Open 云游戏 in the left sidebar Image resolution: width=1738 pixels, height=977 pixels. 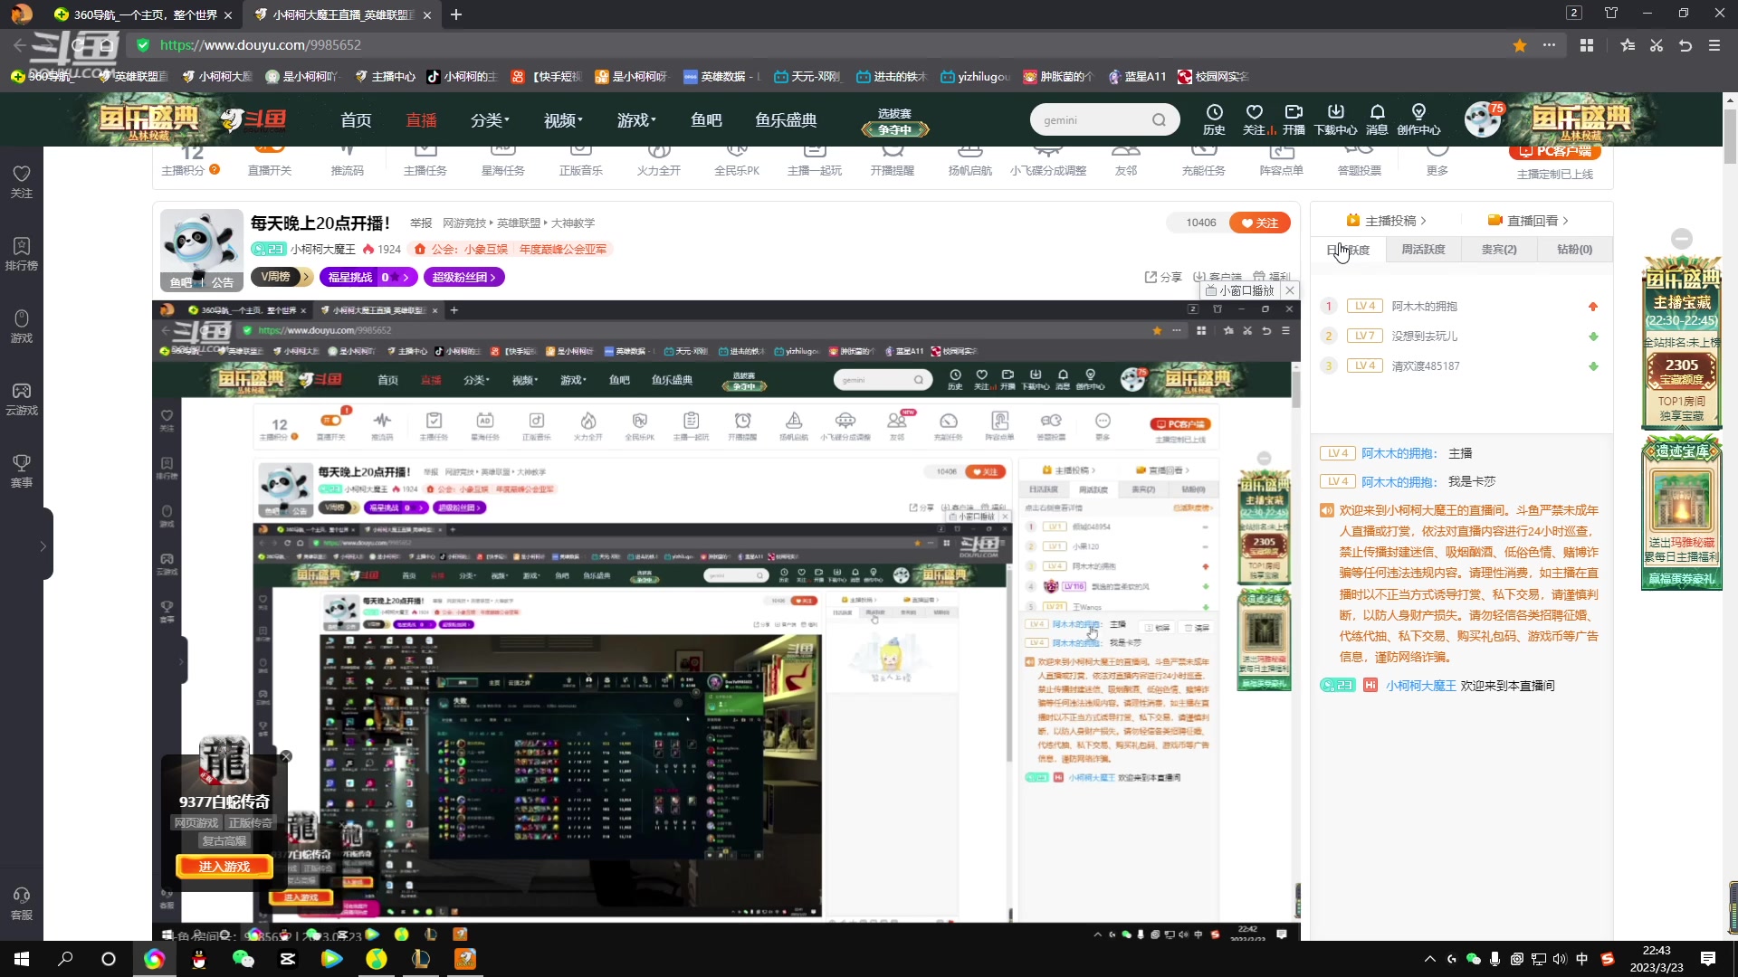[x=22, y=398]
